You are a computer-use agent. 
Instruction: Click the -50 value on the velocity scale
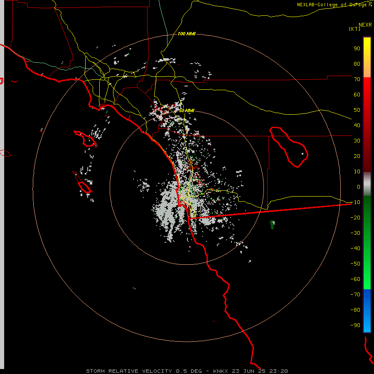pyautogui.click(x=355, y=264)
